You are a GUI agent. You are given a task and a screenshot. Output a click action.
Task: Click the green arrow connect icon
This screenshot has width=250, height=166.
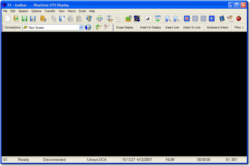(99, 27)
